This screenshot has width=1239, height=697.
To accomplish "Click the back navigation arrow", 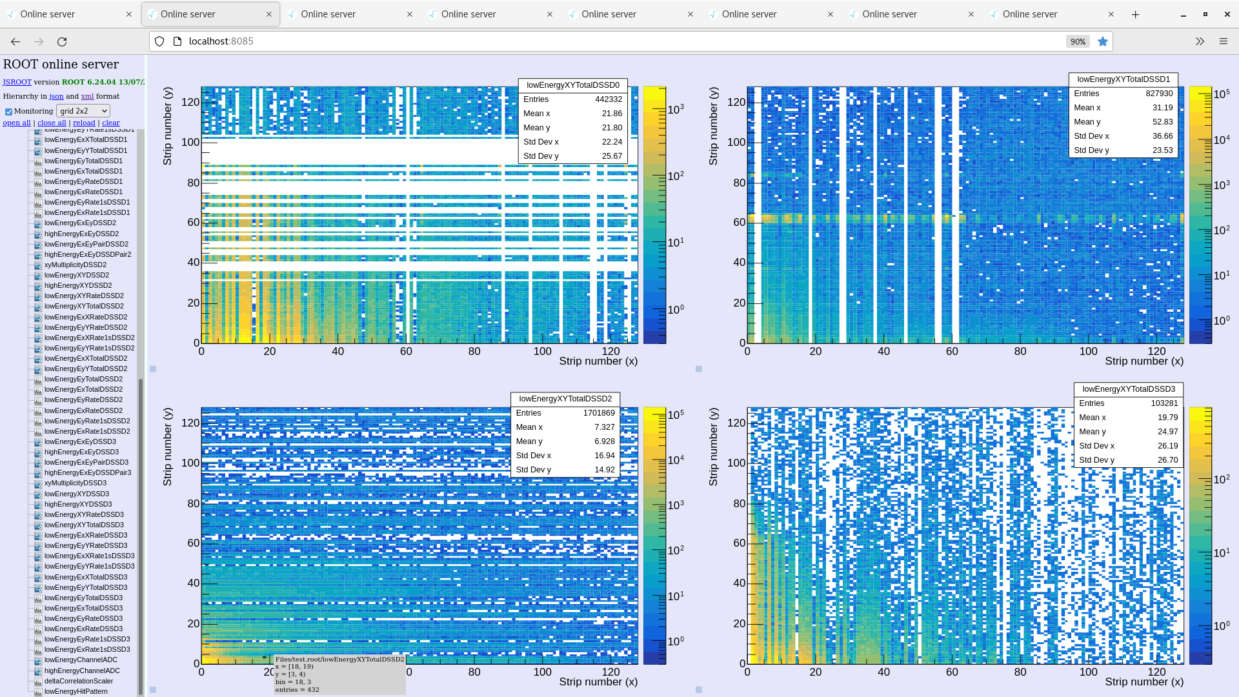I will 15,41.
